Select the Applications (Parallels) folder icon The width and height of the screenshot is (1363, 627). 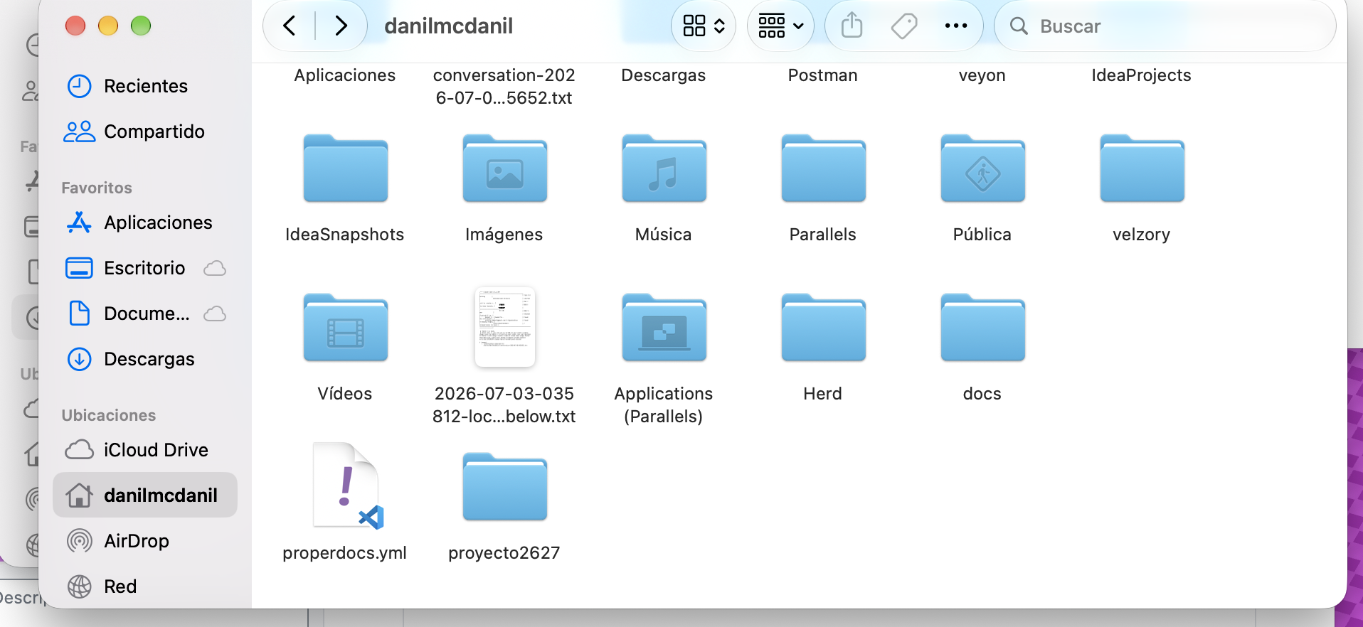(x=664, y=328)
